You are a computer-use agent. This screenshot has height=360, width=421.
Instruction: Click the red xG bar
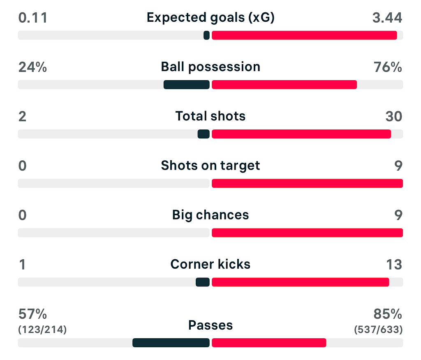tap(304, 35)
